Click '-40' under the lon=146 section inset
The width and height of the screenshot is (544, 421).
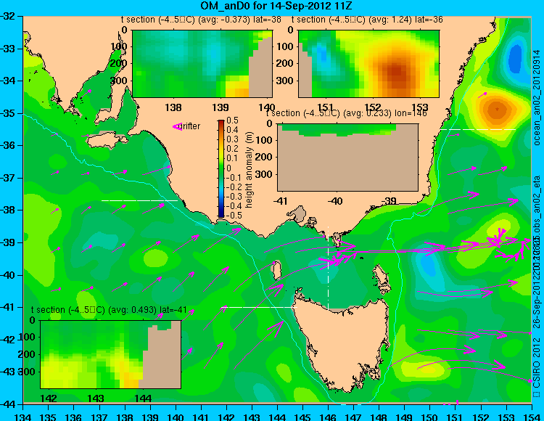pos(336,200)
